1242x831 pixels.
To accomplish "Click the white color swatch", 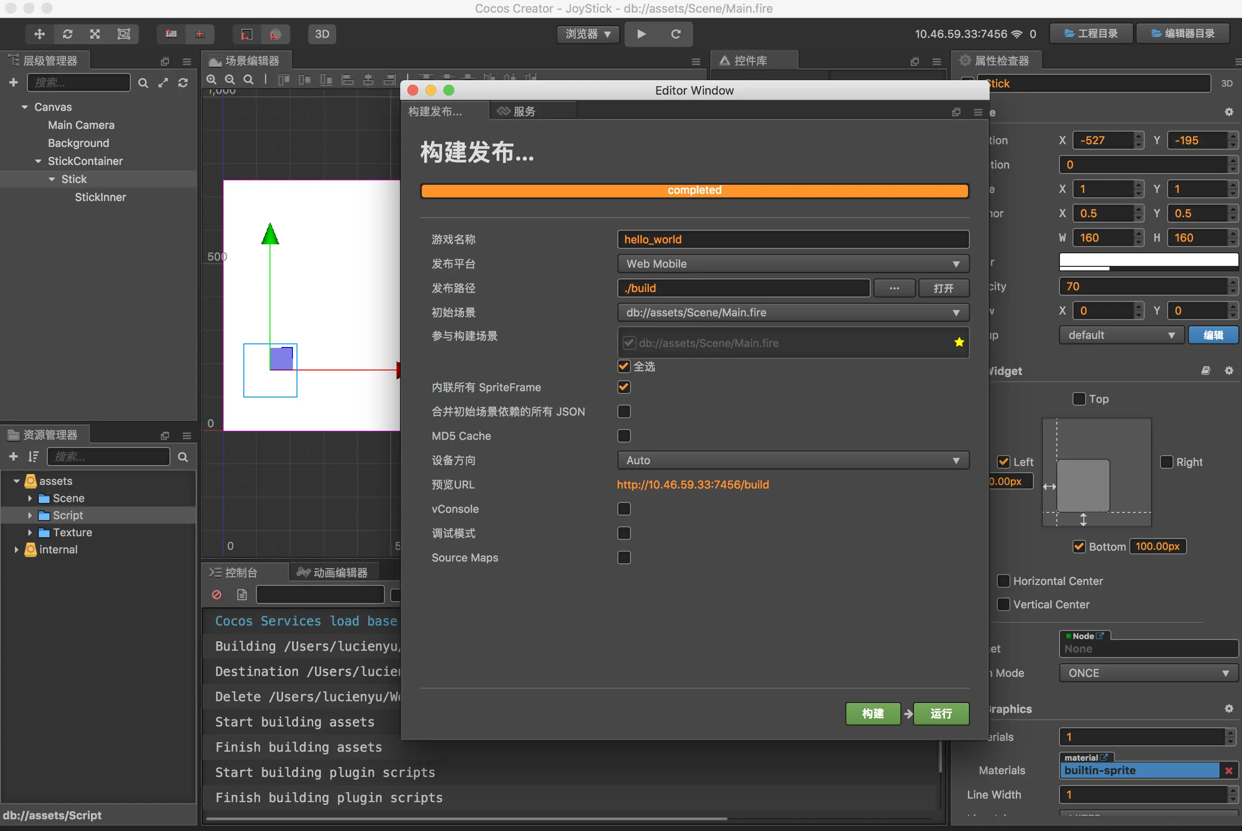I will pyautogui.click(x=1148, y=259).
